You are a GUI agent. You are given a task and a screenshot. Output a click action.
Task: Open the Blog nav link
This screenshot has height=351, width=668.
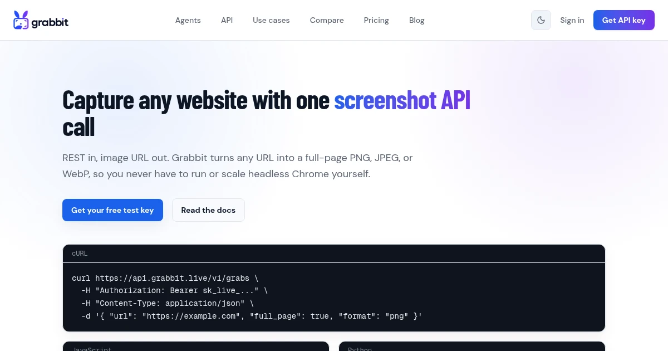tap(416, 20)
